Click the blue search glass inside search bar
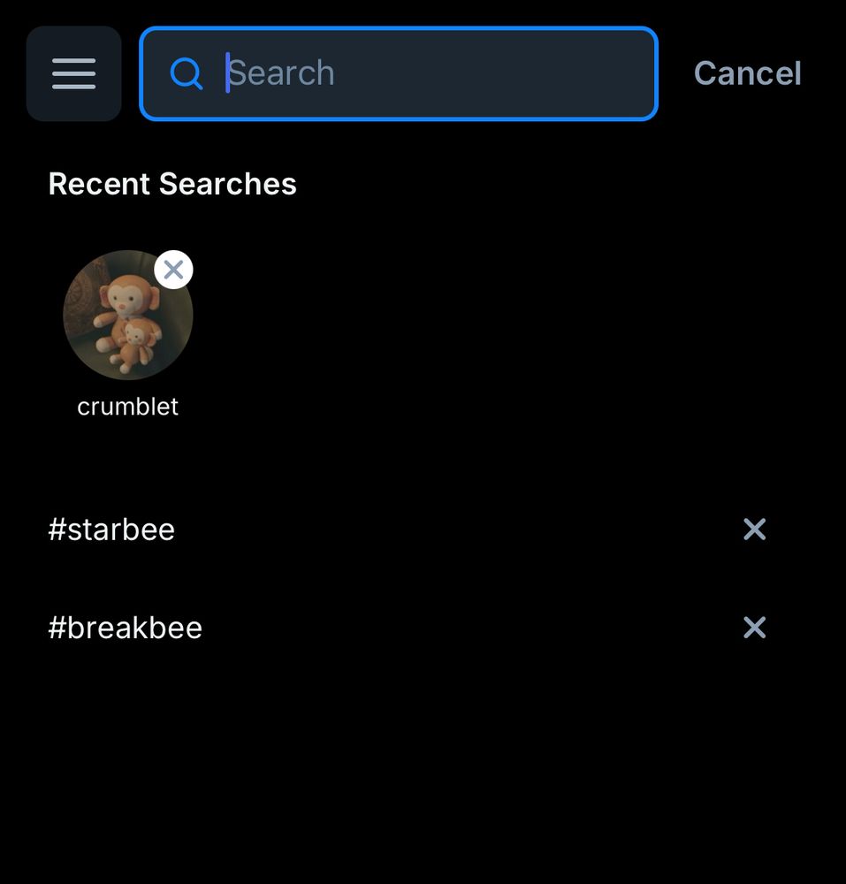Image resolution: width=846 pixels, height=884 pixels. tap(187, 74)
